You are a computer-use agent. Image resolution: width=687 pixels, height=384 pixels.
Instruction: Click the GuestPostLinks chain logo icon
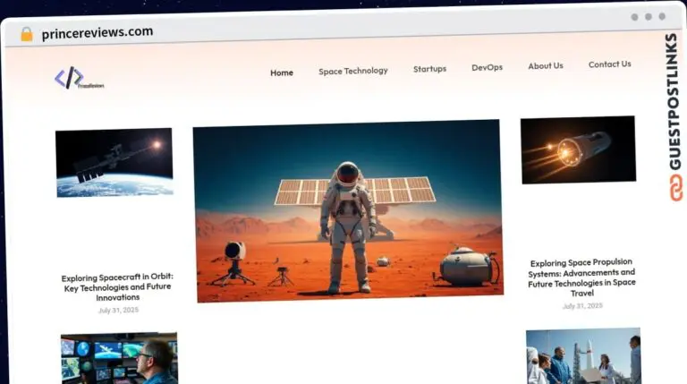click(673, 187)
